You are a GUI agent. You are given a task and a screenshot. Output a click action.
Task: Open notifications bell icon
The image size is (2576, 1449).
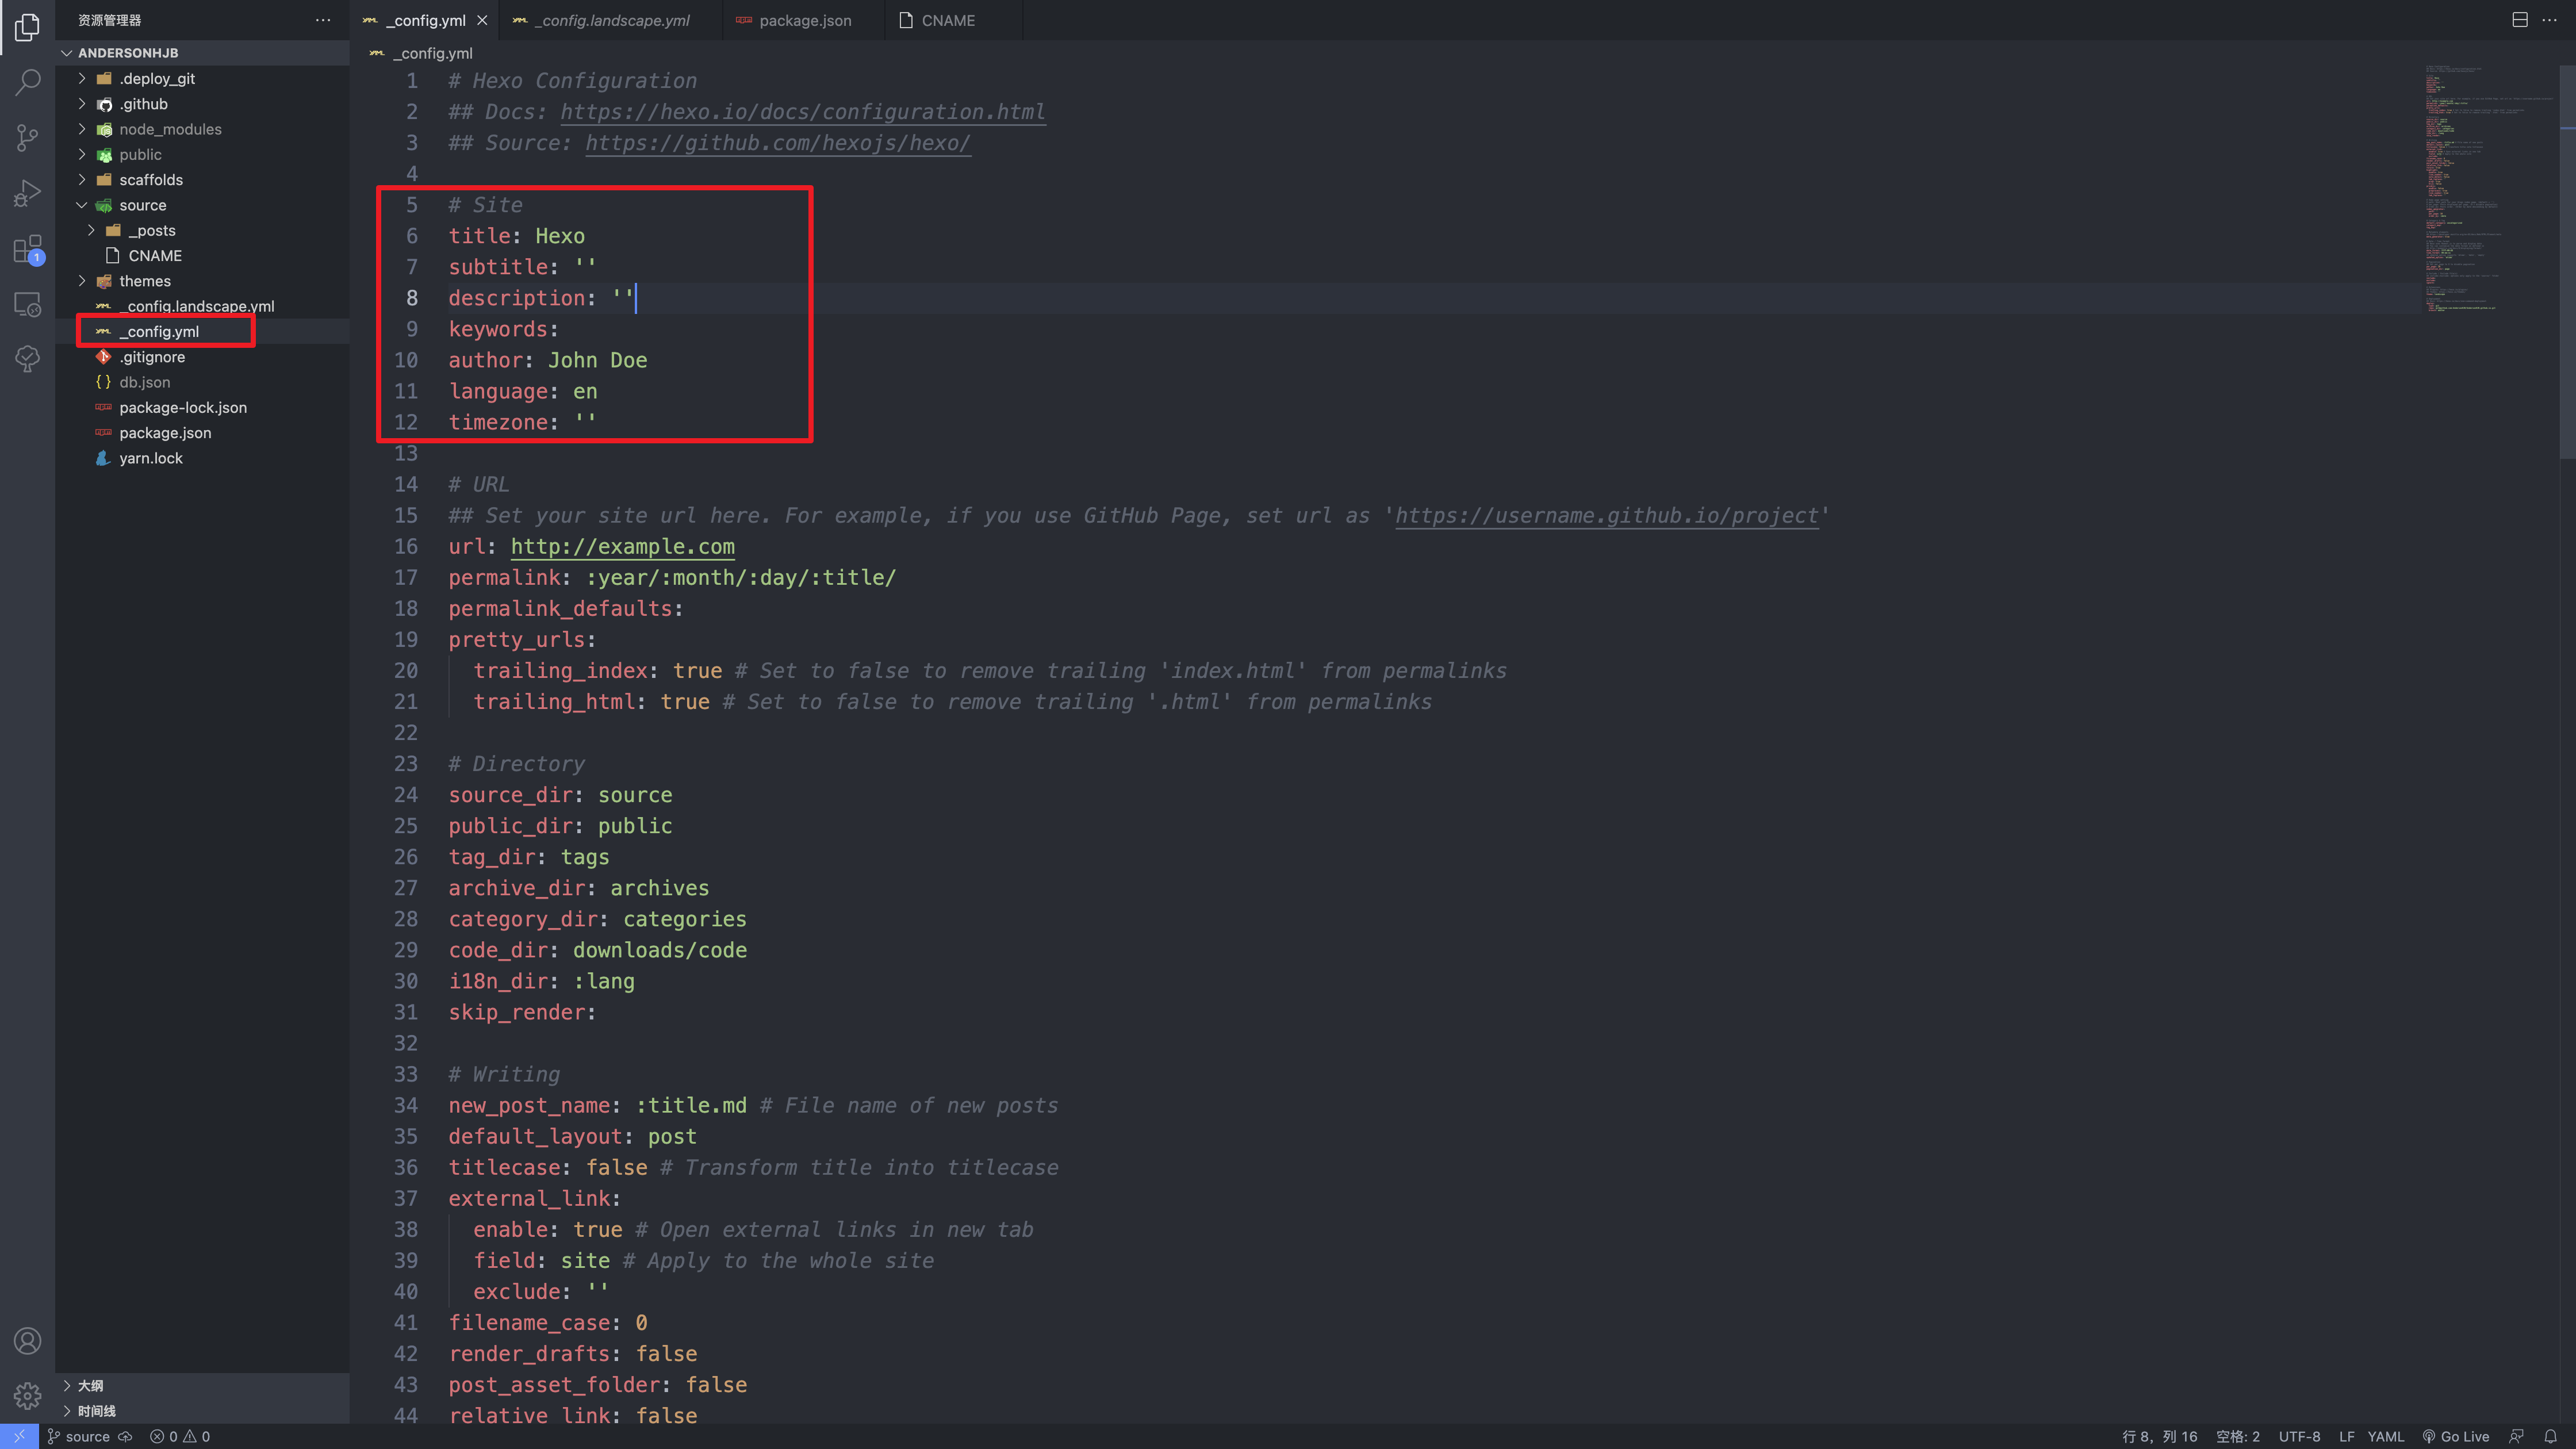(x=2550, y=1436)
